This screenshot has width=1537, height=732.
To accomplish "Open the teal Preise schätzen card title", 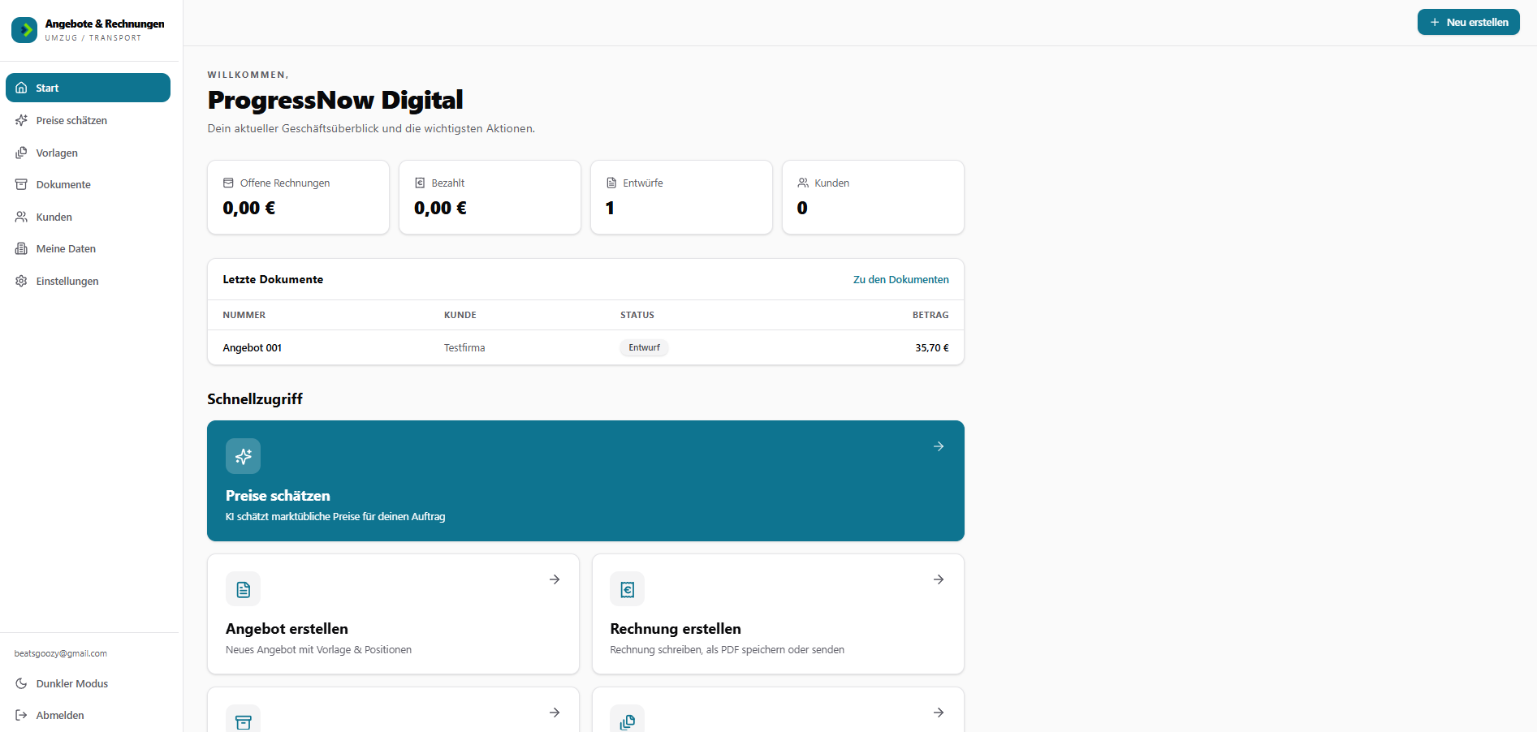I will [278, 496].
